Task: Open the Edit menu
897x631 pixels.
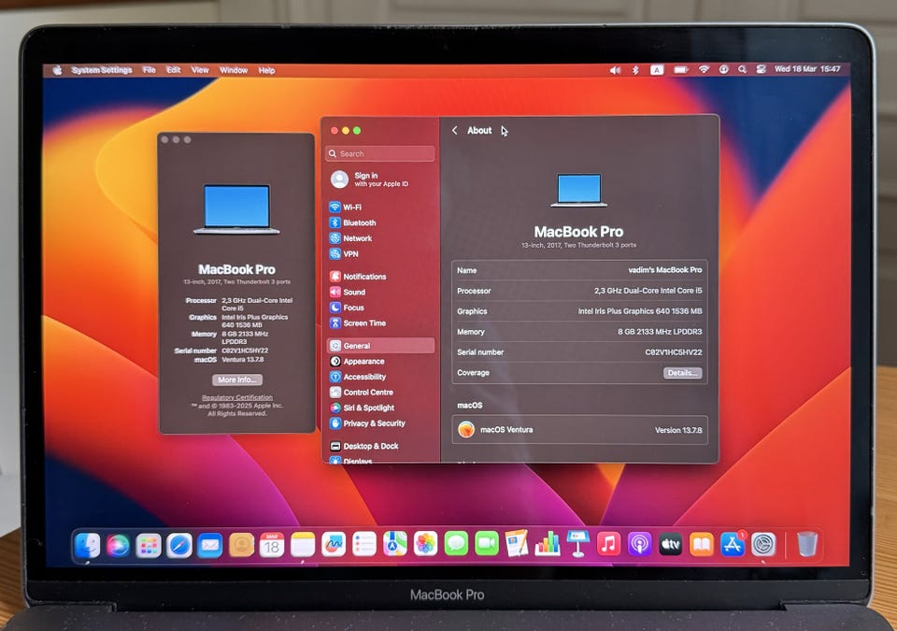Action: click(x=174, y=70)
